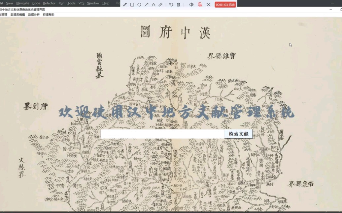Open the speaker audio control
The width and height of the screenshot is (342, 213).
pos(191,5)
